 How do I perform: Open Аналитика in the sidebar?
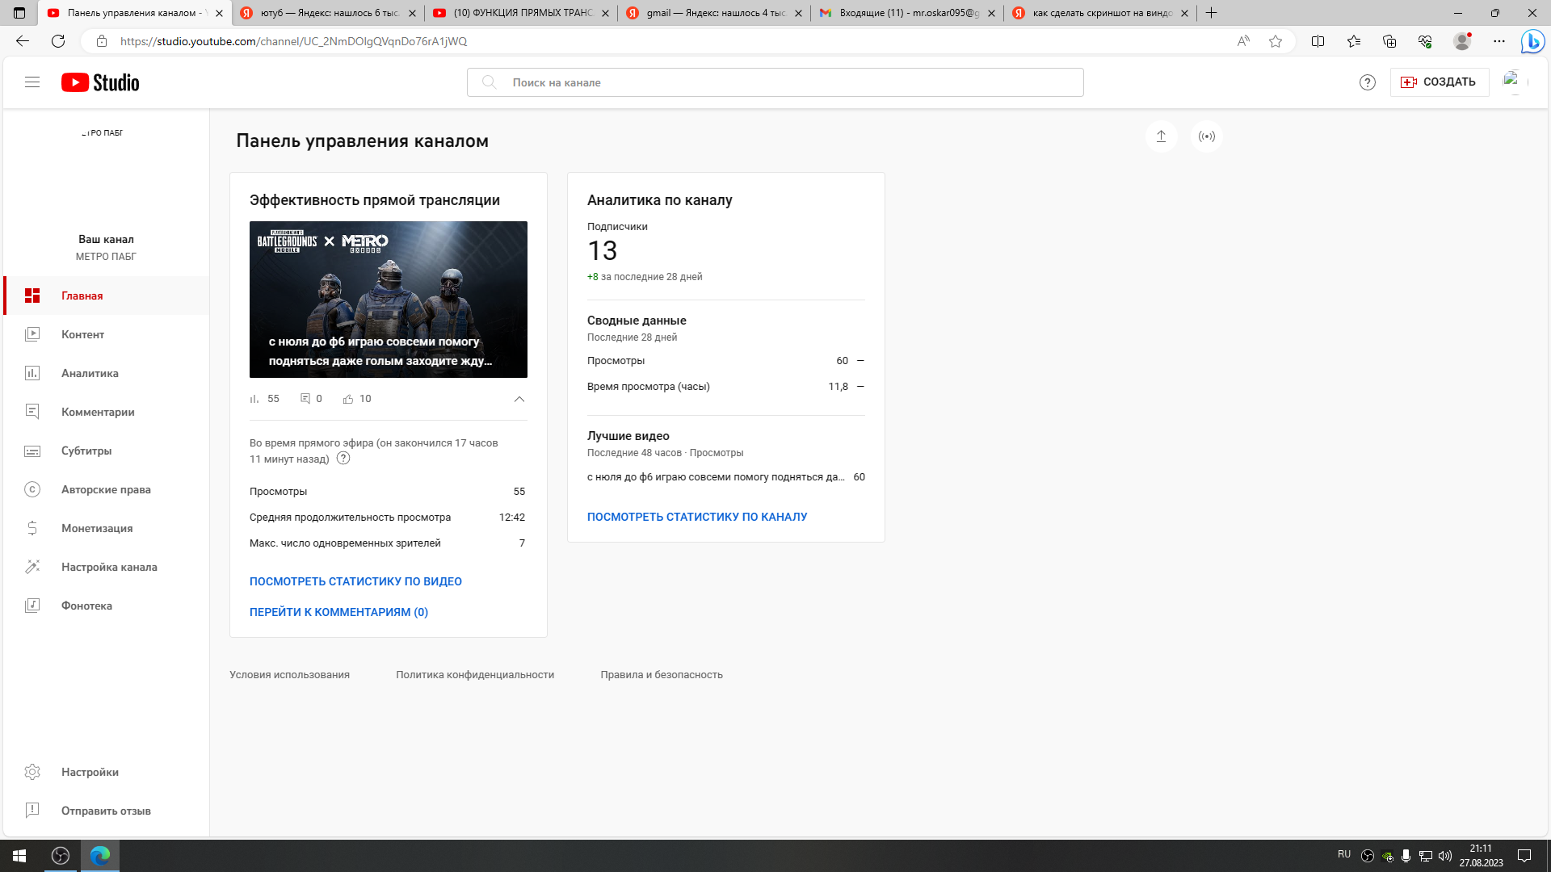point(107,373)
